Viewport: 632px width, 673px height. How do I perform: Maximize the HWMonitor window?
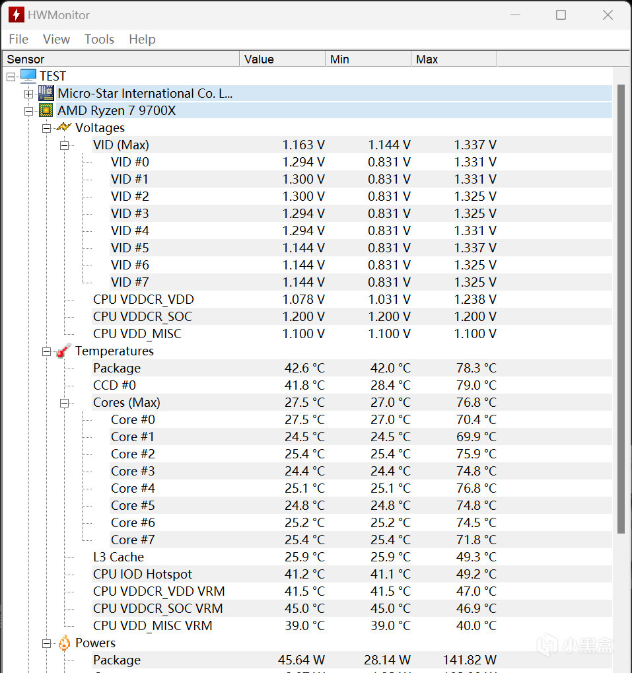(561, 15)
